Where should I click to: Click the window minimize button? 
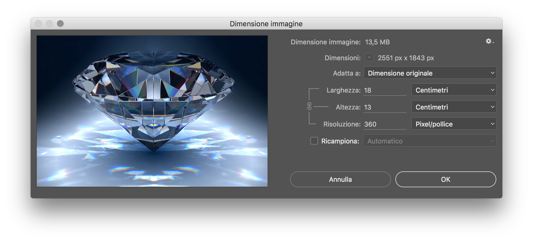tap(49, 24)
